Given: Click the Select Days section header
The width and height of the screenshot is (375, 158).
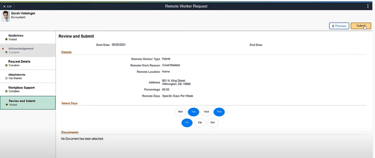Looking at the screenshot, I should pos(69,104).
